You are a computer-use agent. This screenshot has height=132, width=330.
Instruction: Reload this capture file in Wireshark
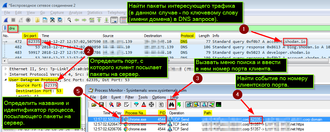[60, 20]
